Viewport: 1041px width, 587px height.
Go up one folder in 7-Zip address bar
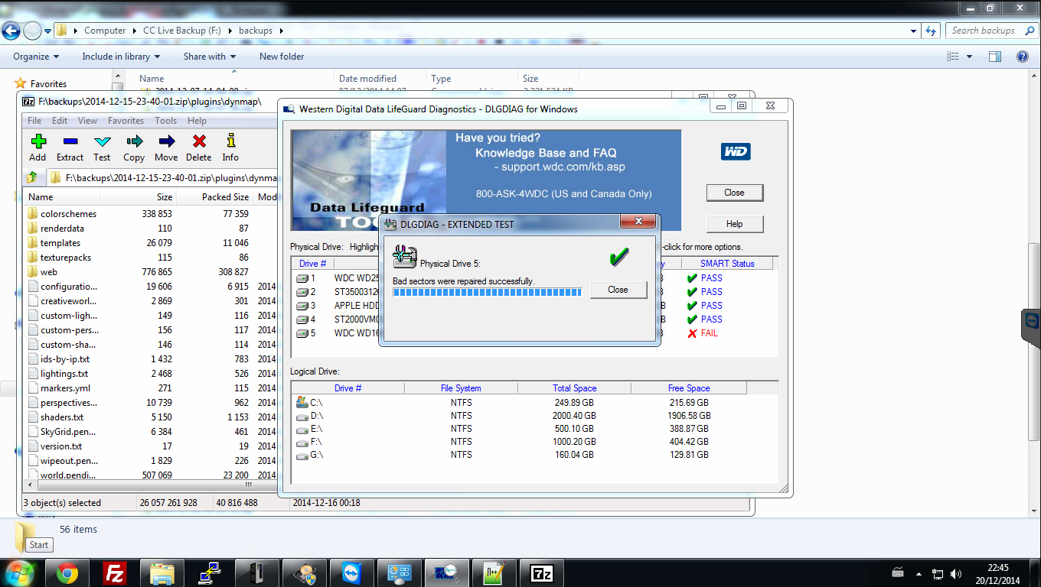tap(31, 177)
